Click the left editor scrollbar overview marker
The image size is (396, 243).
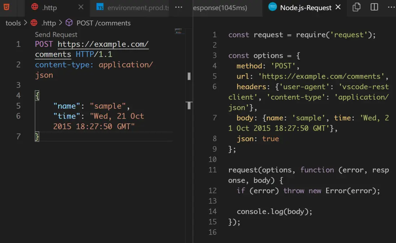pyautogui.click(x=189, y=76)
